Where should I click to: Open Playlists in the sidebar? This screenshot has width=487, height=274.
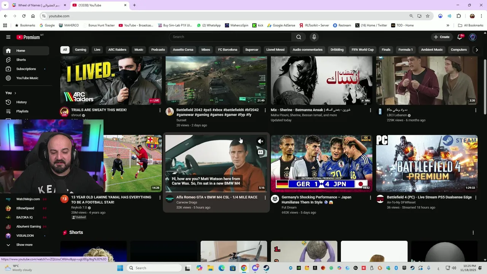point(26,111)
